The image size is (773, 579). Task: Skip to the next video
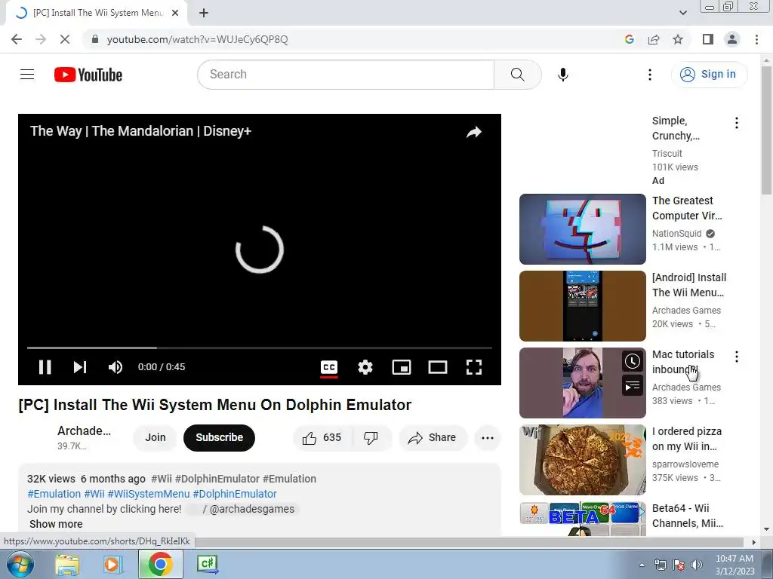coord(80,367)
